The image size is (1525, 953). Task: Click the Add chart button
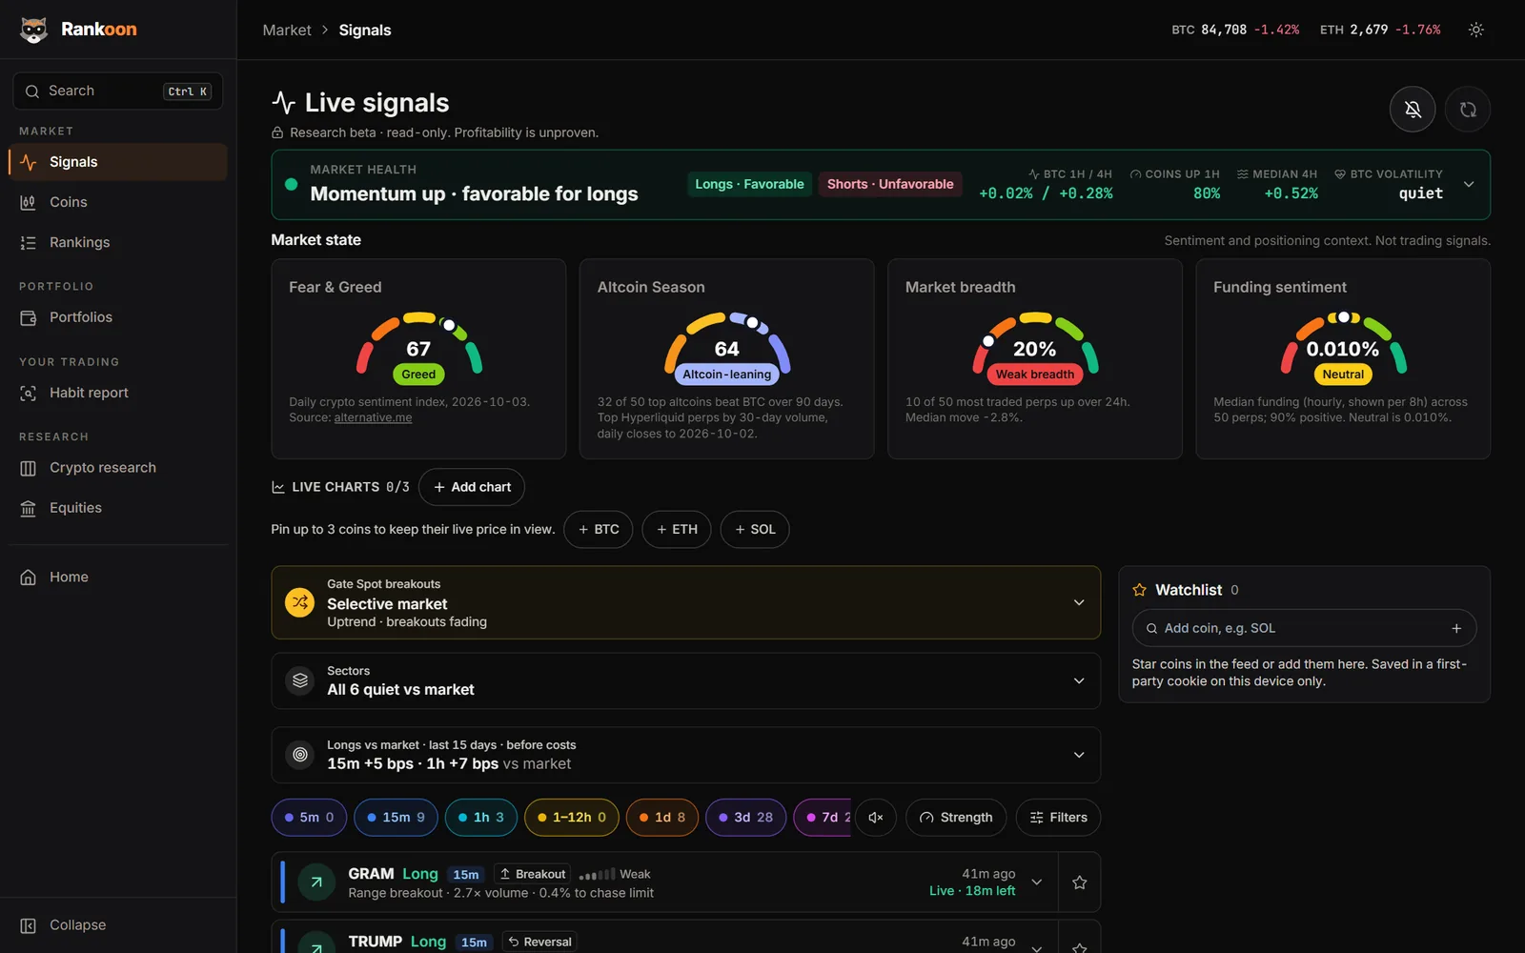472,487
